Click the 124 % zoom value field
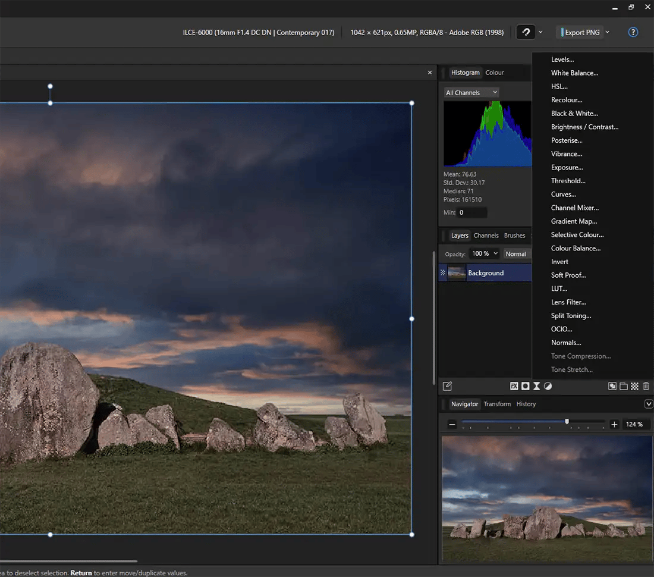Image resolution: width=654 pixels, height=577 pixels. (635, 424)
